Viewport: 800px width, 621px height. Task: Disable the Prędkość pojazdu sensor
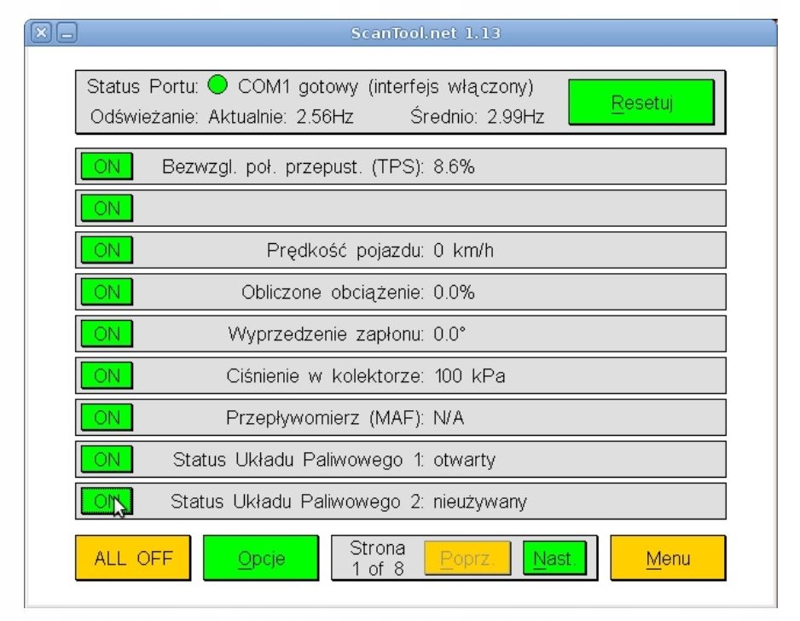tap(106, 251)
